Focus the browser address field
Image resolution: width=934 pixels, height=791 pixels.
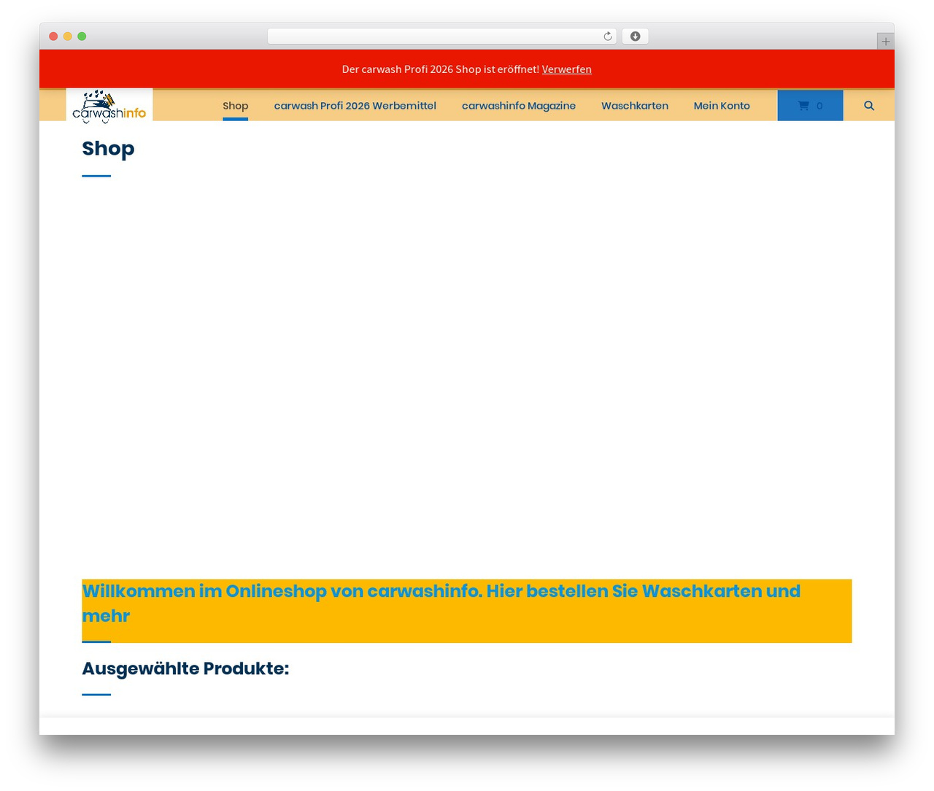pos(442,36)
